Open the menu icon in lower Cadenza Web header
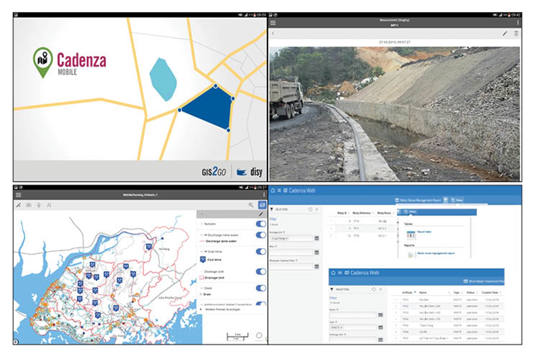The width and height of the screenshot is (535, 357). (340, 273)
